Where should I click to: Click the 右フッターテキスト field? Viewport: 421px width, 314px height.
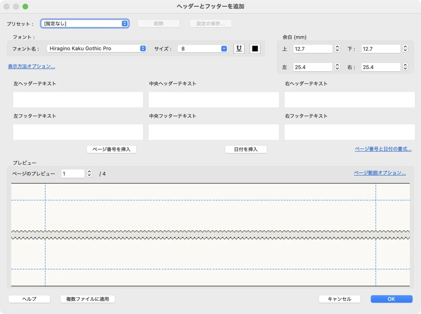(x=349, y=132)
